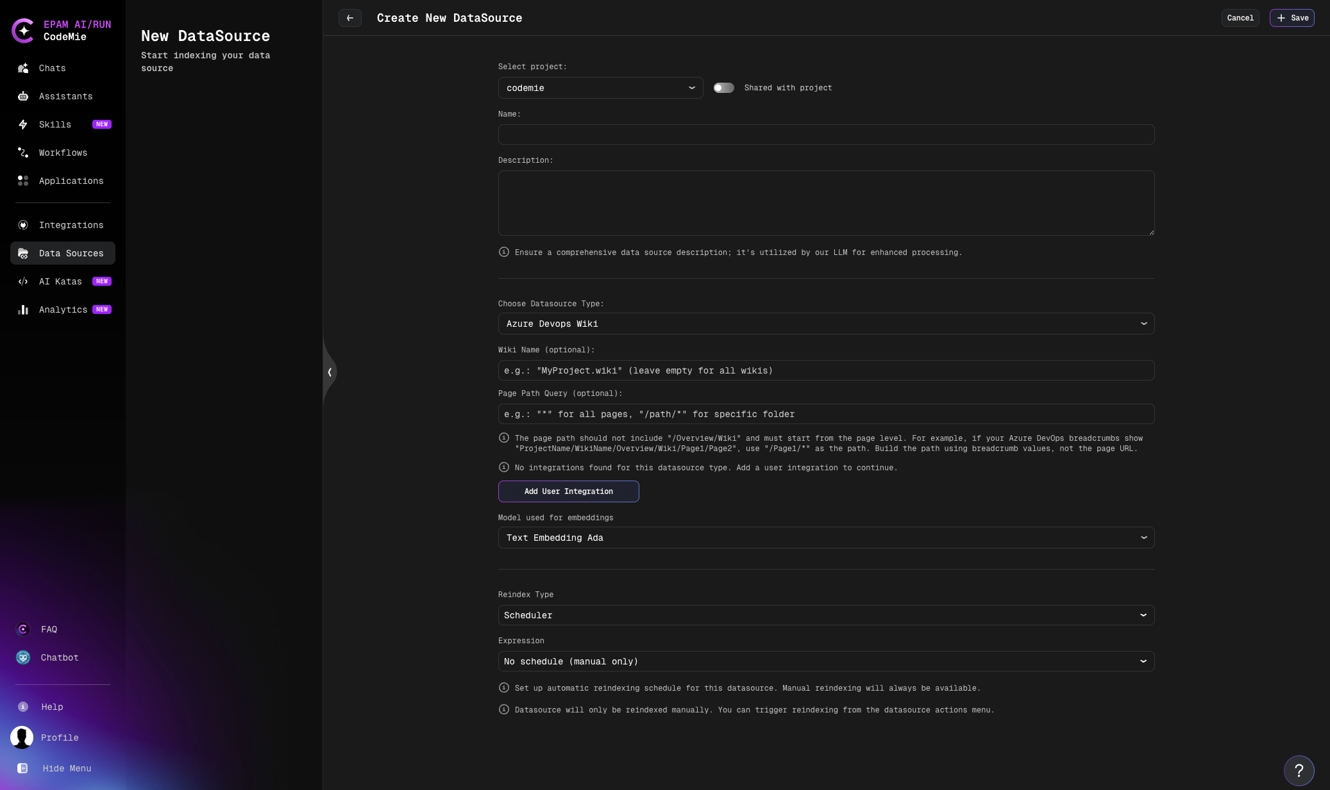Go to Data Sources
Image resolution: width=1330 pixels, height=790 pixels.
coord(63,253)
